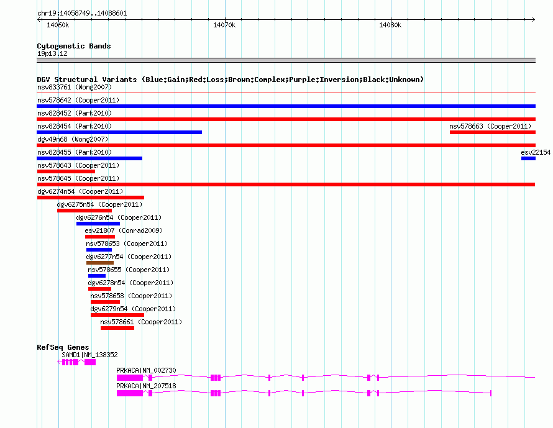The width and height of the screenshot is (553, 428).
Task: Open nsv578663 (Cooper2011) variant label
Action: pyautogui.click(x=490, y=126)
